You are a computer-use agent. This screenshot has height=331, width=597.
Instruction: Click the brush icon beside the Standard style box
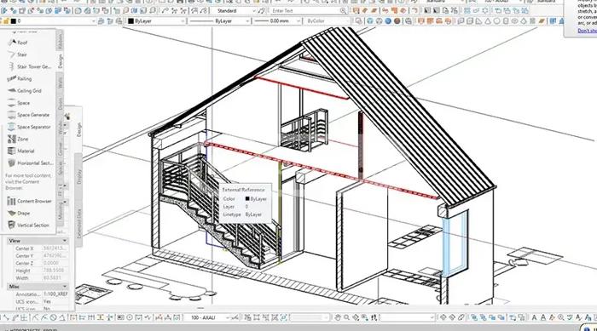[x=262, y=11]
